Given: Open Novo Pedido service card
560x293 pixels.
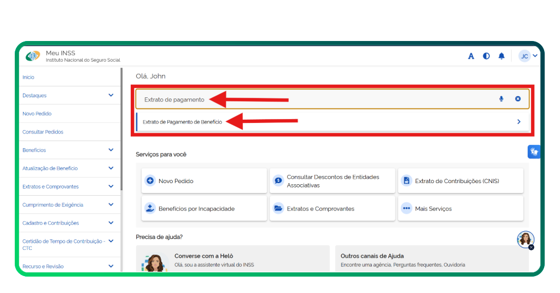Looking at the screenshot, I should point(205,181).
